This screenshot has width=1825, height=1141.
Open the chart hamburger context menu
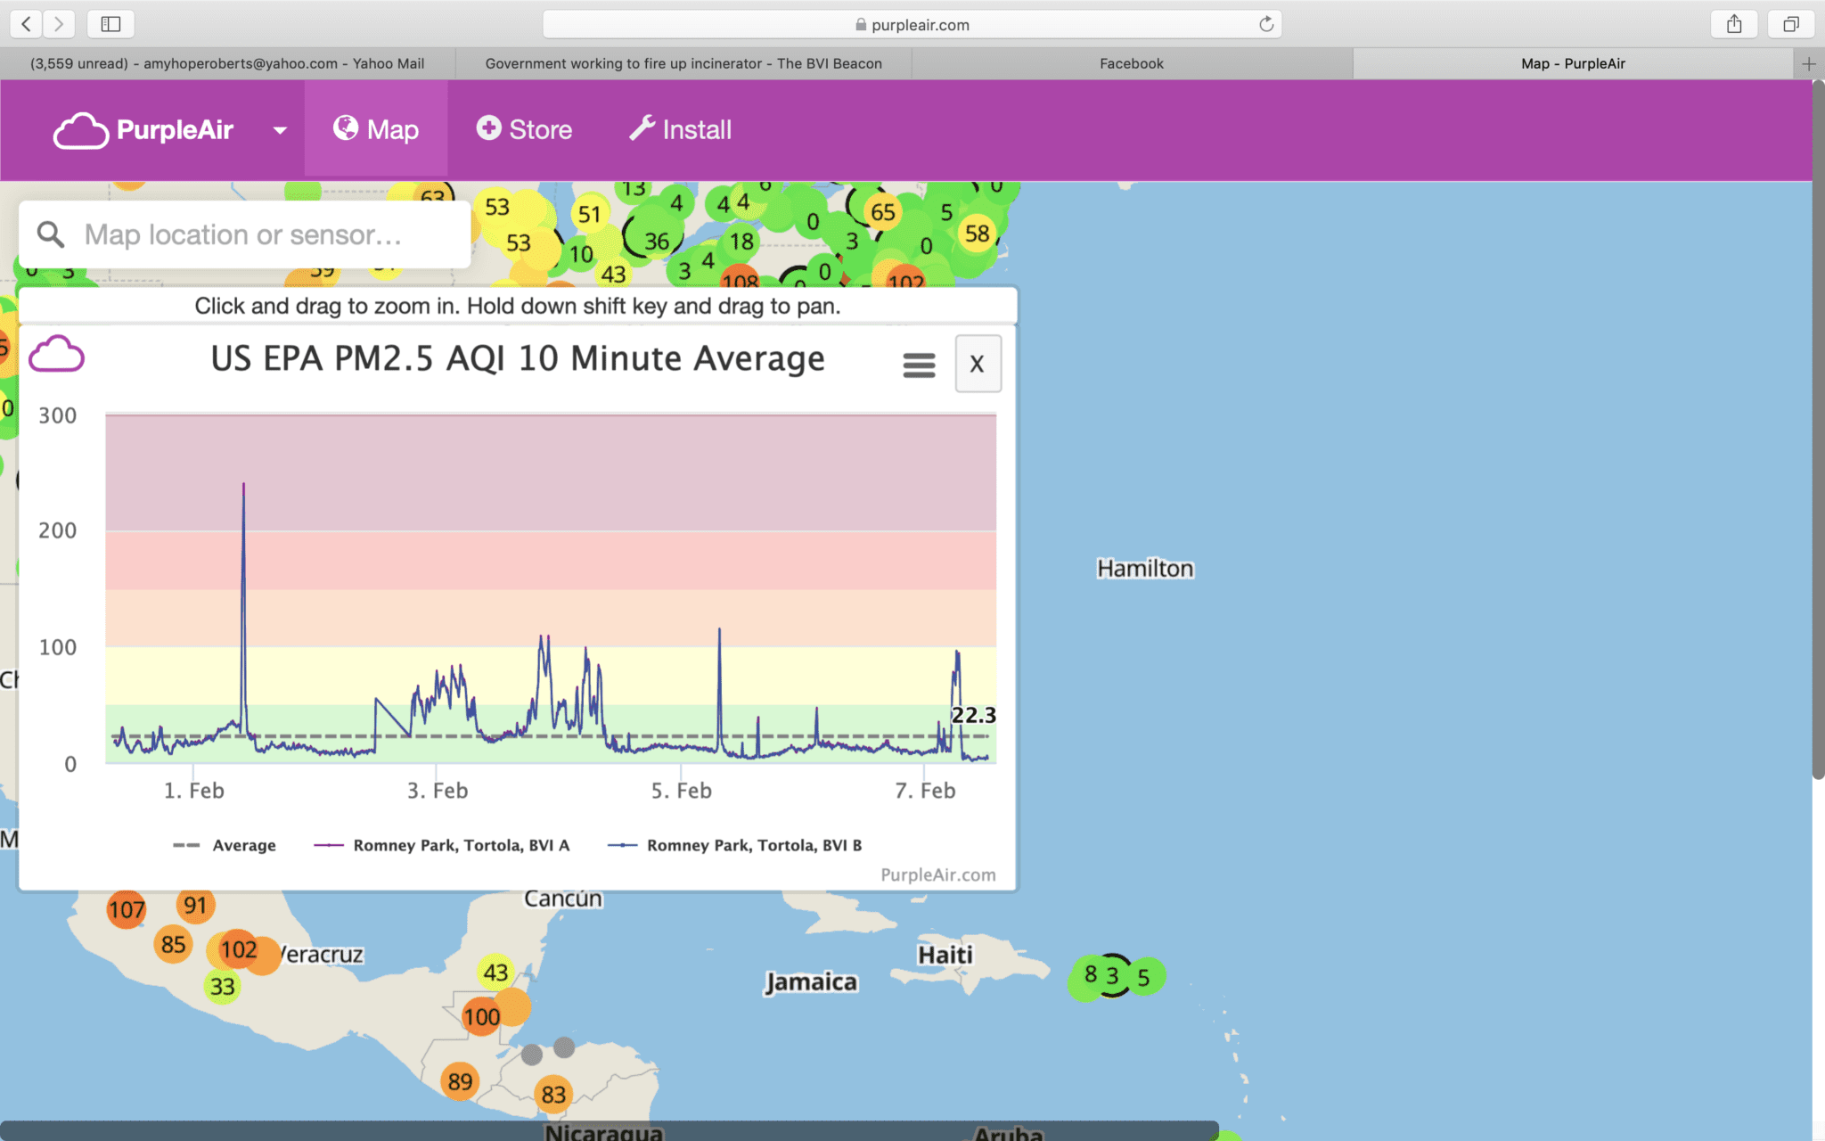tap(919, 365)
